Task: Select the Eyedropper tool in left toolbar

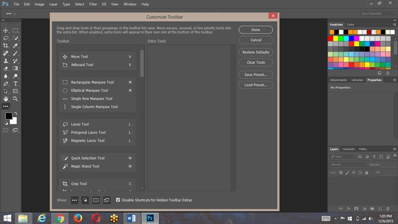Action: (x=15, y=46)
